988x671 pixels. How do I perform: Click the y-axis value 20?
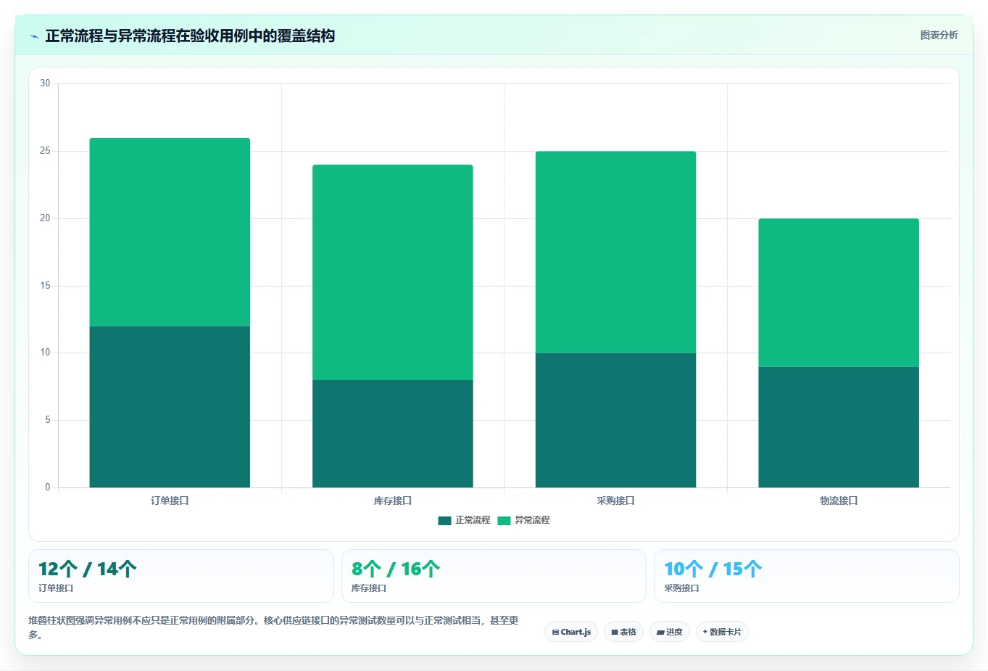[x=45, y=218]
